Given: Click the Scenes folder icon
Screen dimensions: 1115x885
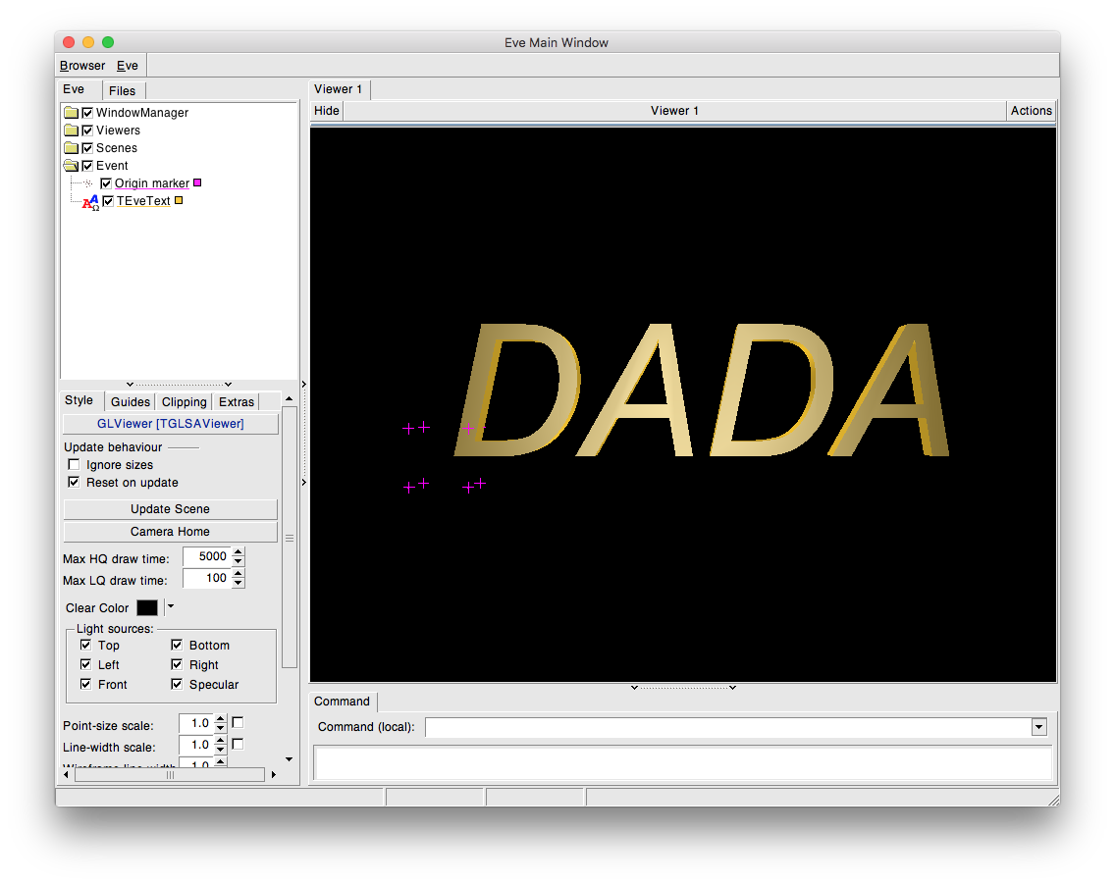Looking at the screenshot, I should click(71, 148).
